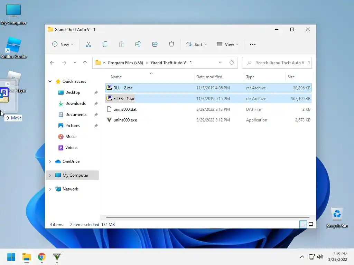This screenshot has width=354, height=265.
Task: Click the horizontal scrollbar in file list
Action: [207, 218]
